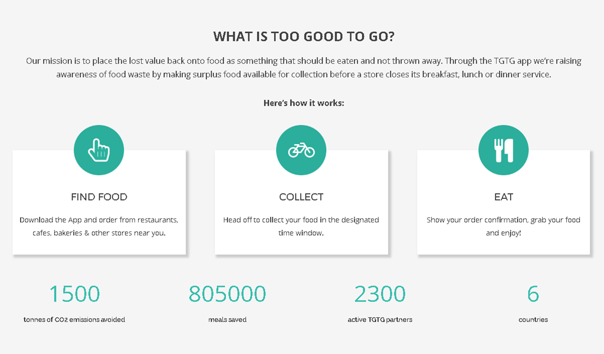Click the 'meals saved' label
604x354 pixels.
[x=227, y=319]
